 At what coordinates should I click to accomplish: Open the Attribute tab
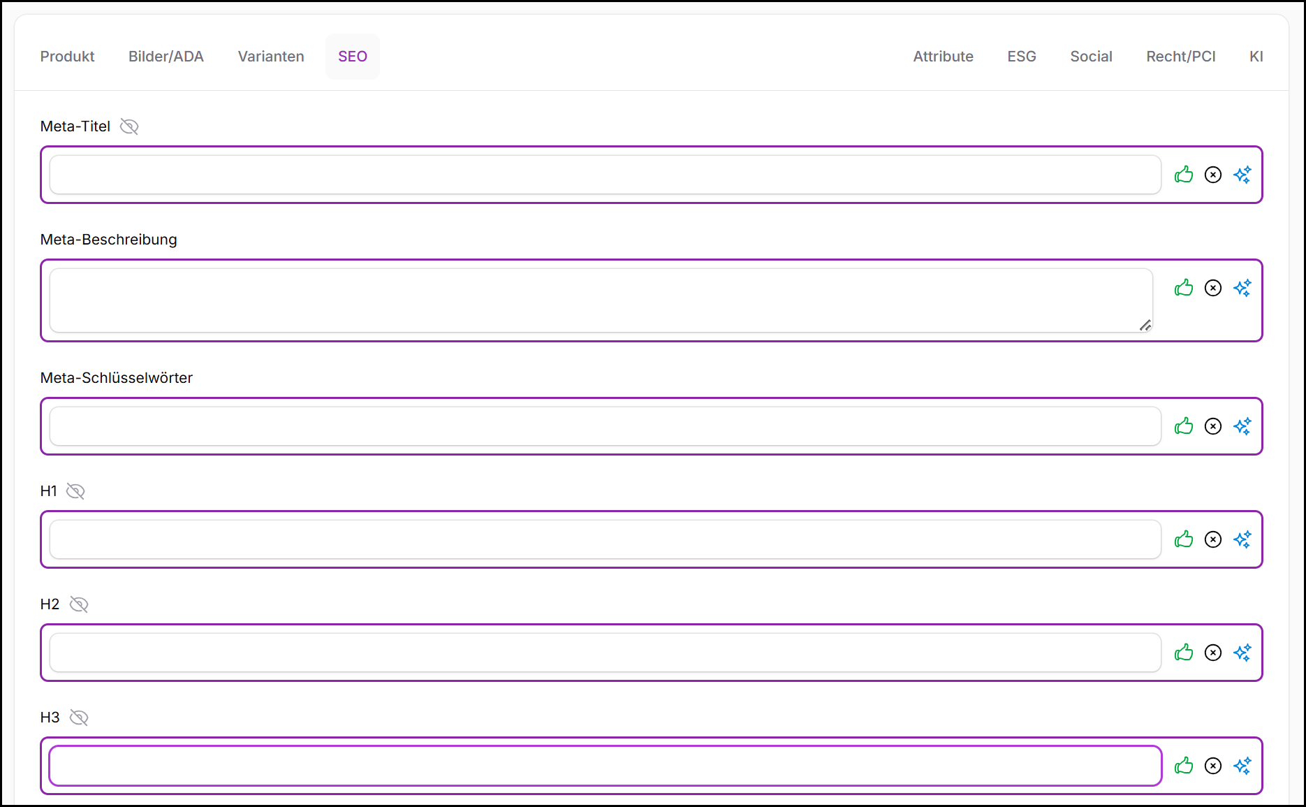943,57
